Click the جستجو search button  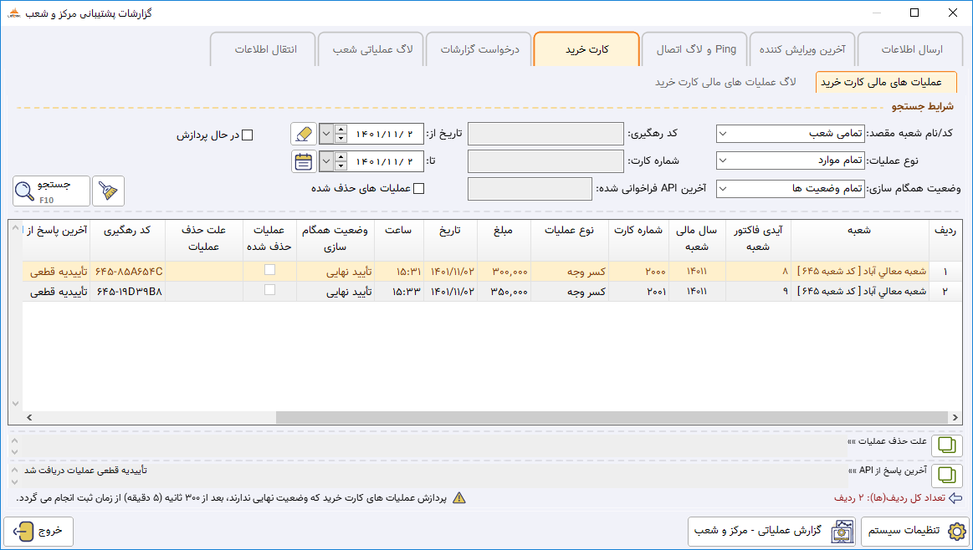pos(52,191)
